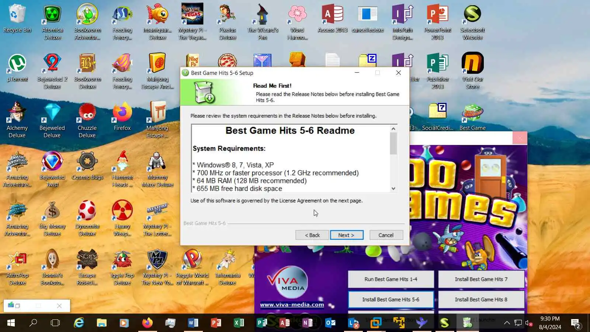Select the Alchemy Deluxe desktop icon

point(17,120)
